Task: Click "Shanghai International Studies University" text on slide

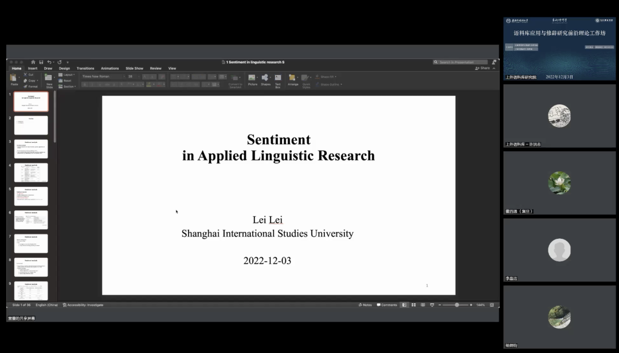Action: coord(267,233)
